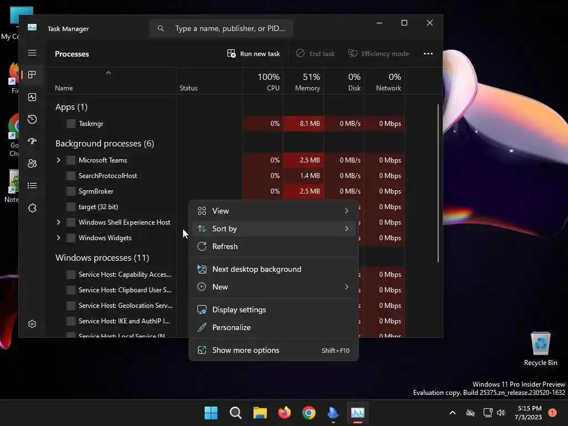Sort by the CPU column header

[263, 82]
